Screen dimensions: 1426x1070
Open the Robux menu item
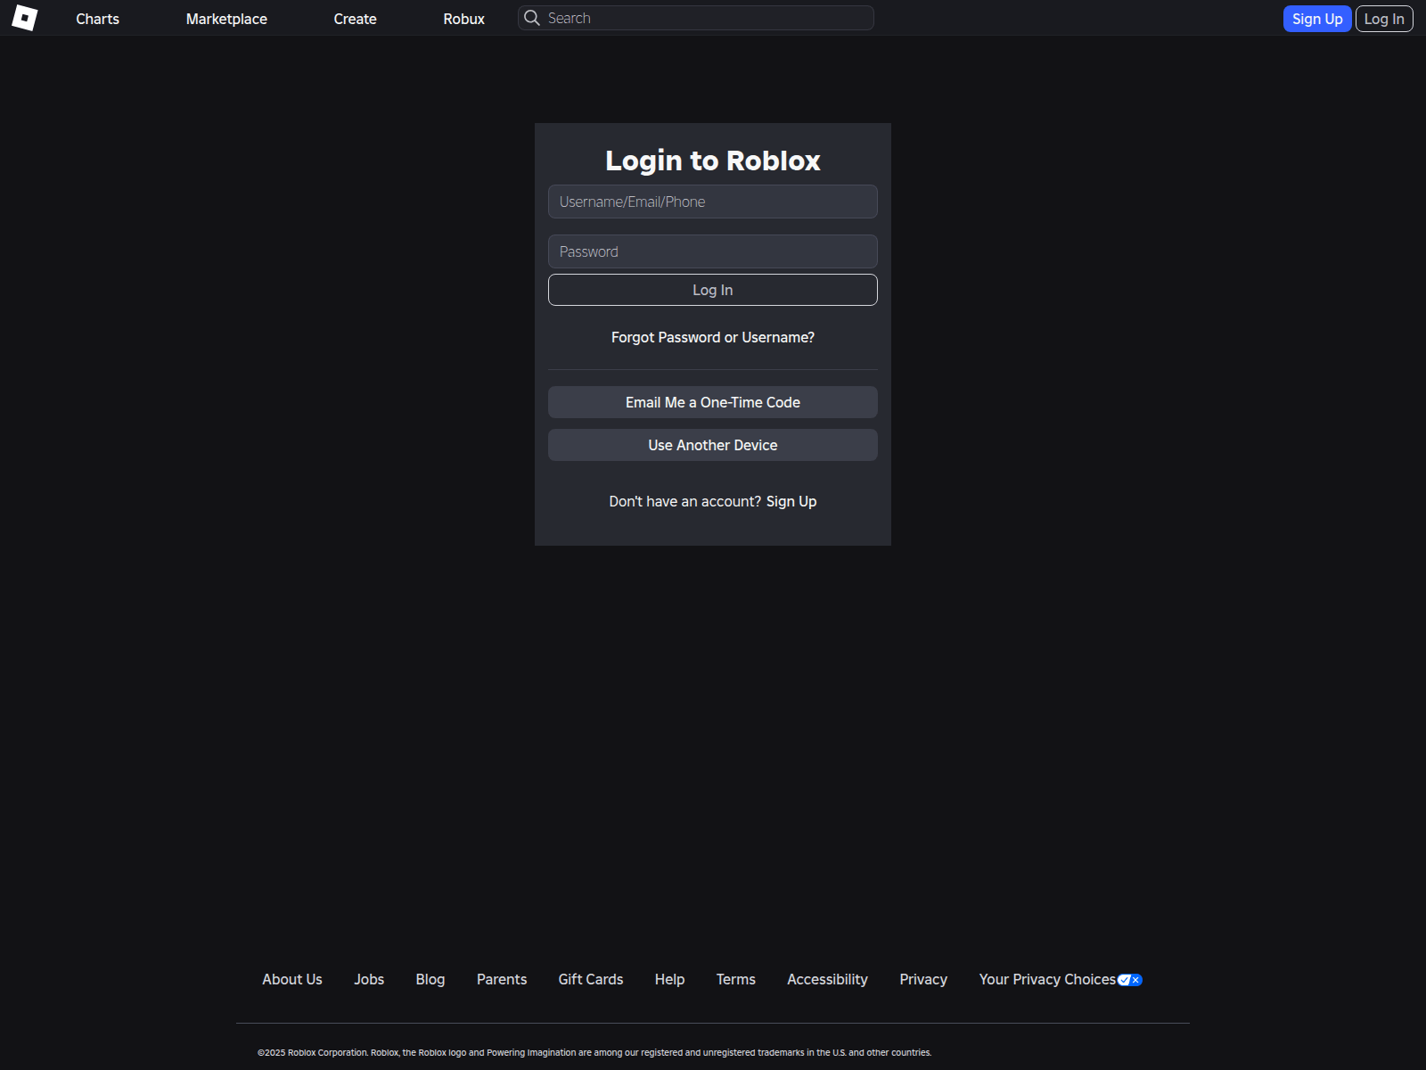(x=463, y=19)
